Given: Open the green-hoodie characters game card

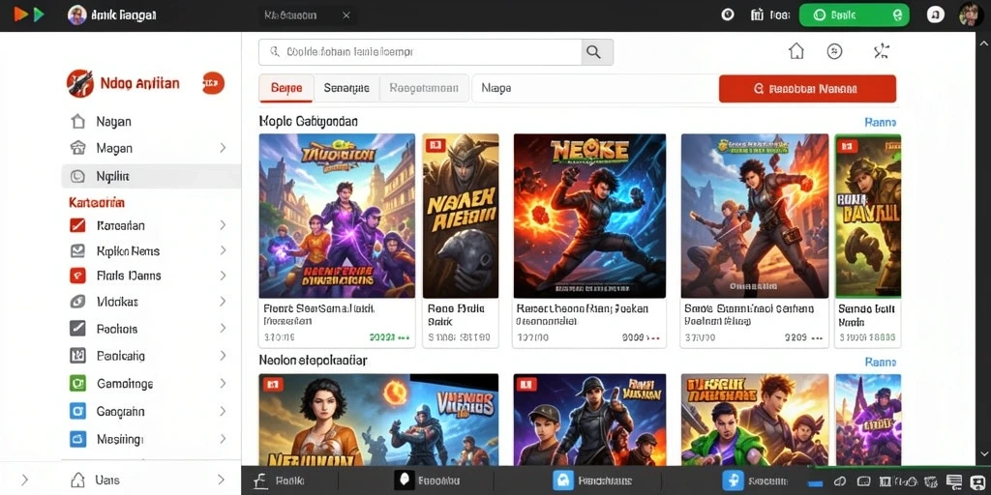Looking at the screenshot, I should pos(755,420).
